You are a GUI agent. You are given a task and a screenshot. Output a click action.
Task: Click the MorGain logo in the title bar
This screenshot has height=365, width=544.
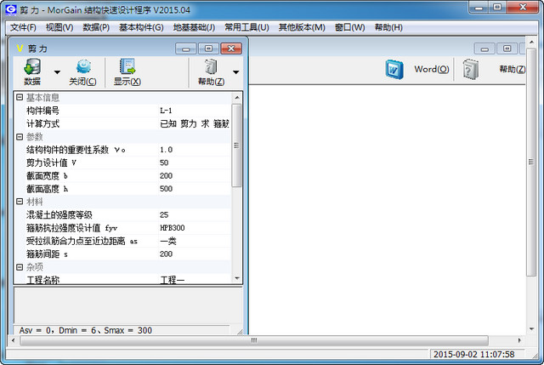(x=11, y=9)
